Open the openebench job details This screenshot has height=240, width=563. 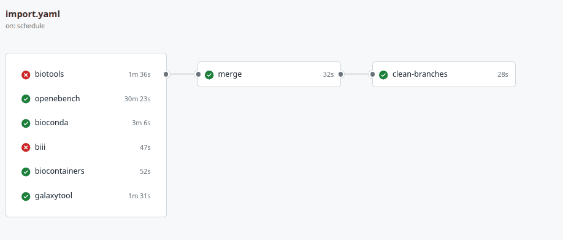[x=86, y=99]
